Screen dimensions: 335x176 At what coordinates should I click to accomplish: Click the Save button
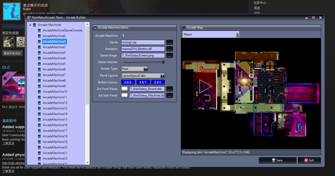pos(277,160)
